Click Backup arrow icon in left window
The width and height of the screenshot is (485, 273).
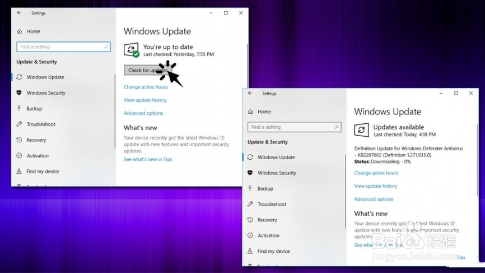[x=19, y=108]
